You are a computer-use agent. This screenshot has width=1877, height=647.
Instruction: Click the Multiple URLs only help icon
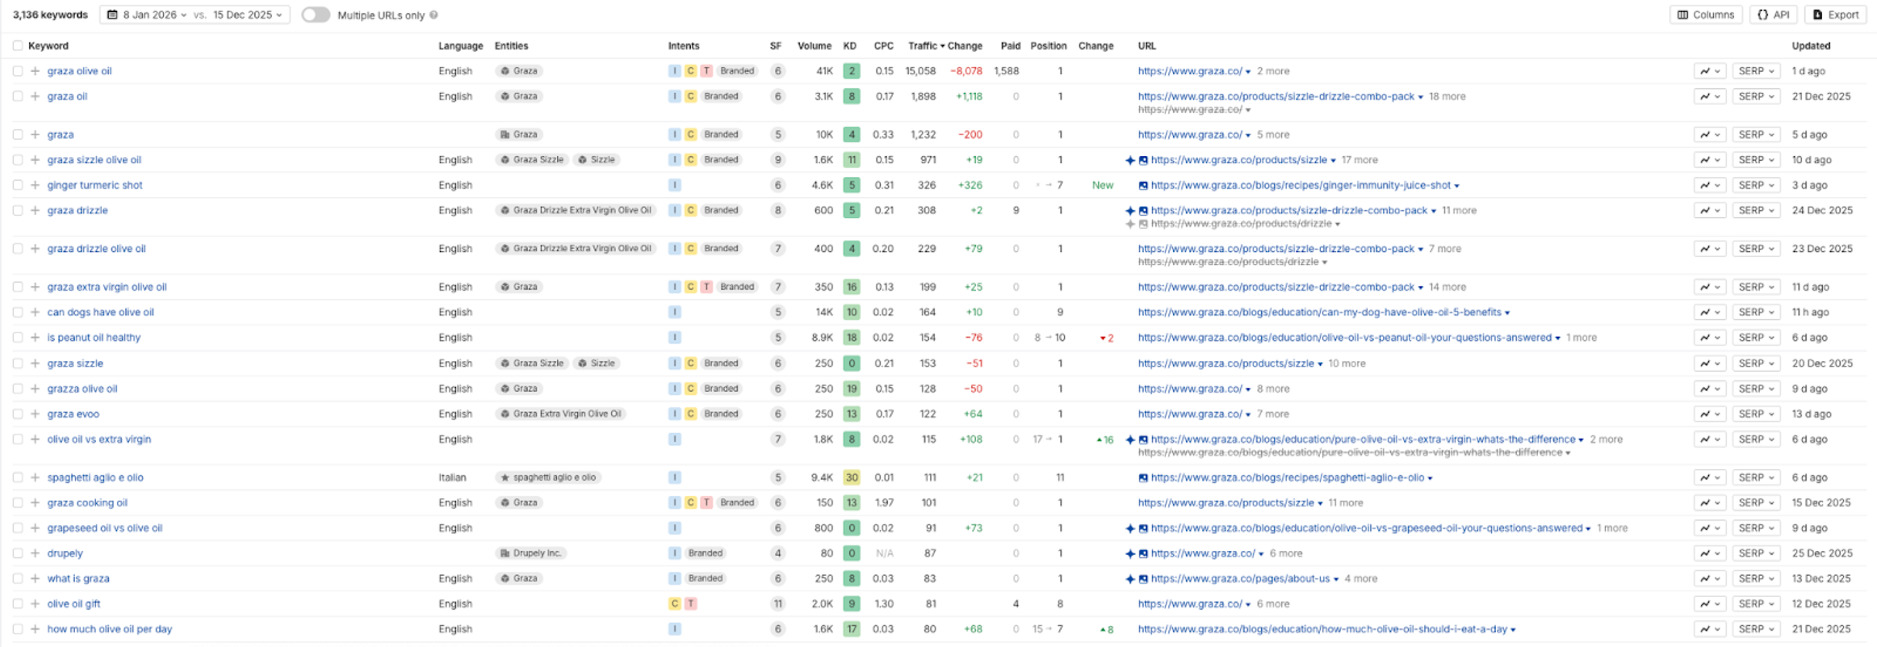tap(434, 15)
